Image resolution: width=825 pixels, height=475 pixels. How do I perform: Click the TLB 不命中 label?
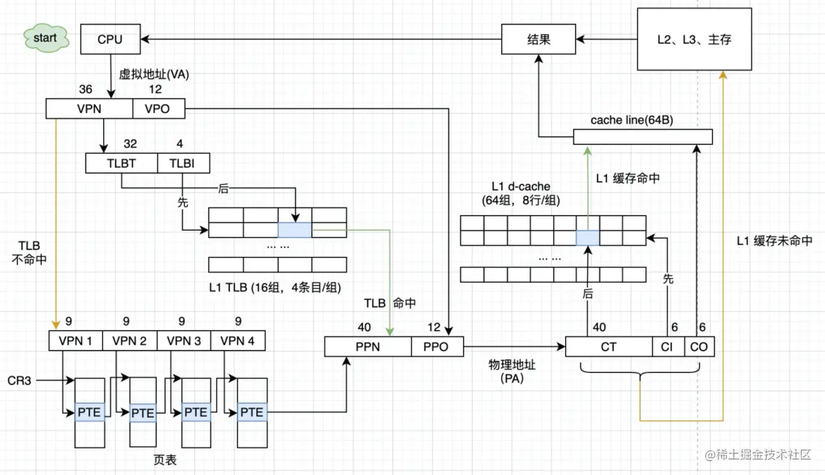[x=31, y=253]
